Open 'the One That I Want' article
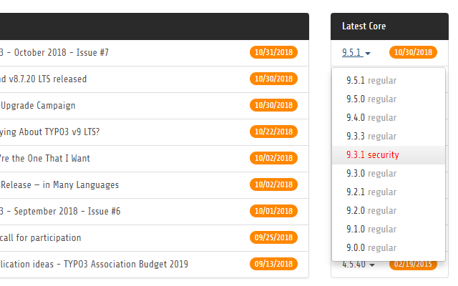458x286 pixels. tap(45, 158)
